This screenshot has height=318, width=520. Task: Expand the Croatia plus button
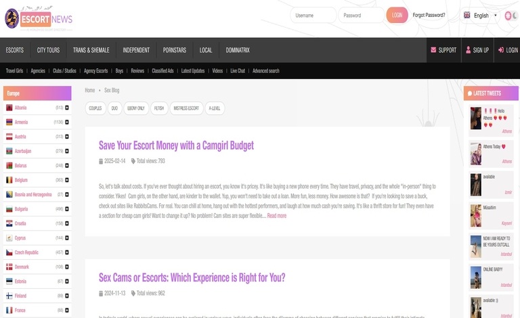tap(67, 223)
